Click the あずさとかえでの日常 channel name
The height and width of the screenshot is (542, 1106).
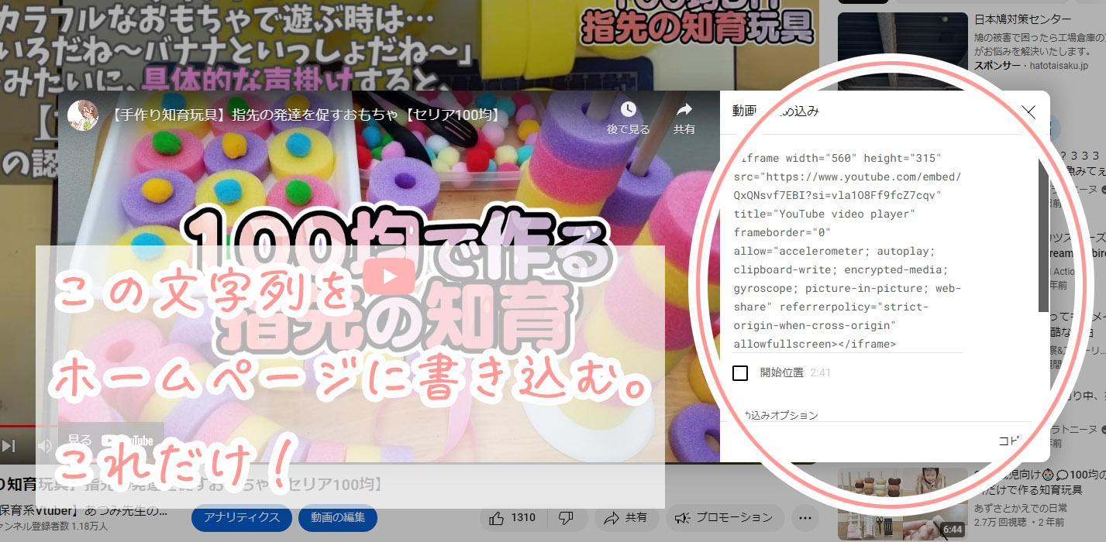[1021, 508]
